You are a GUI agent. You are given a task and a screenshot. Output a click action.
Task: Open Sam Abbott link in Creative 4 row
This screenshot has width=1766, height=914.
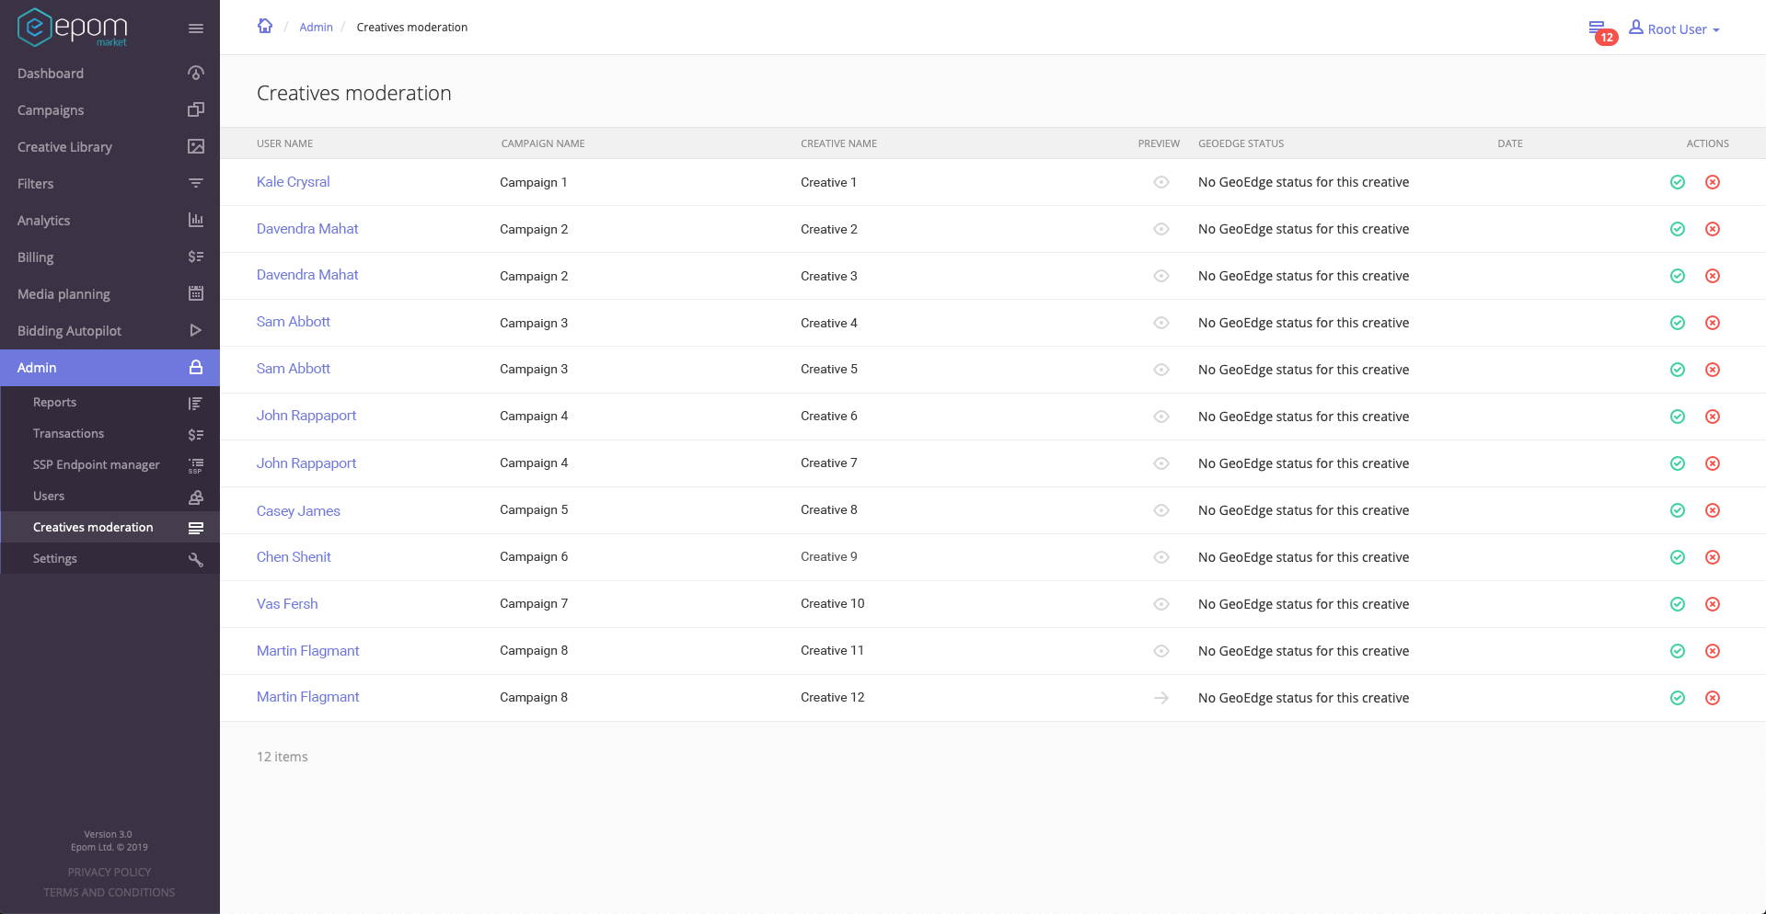coord(293,322)
